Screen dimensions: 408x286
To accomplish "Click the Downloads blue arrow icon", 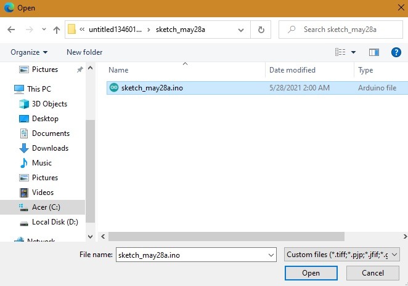I will coord(24,148).
